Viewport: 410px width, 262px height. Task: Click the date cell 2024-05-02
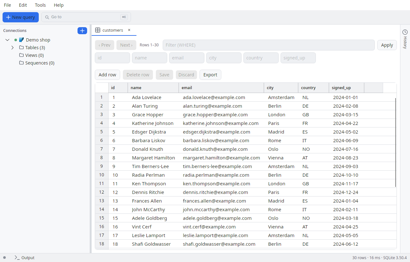(346, 132)
